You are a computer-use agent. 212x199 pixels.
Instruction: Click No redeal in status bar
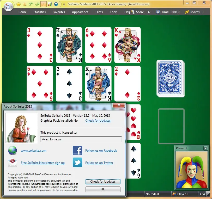coord(152,194)
